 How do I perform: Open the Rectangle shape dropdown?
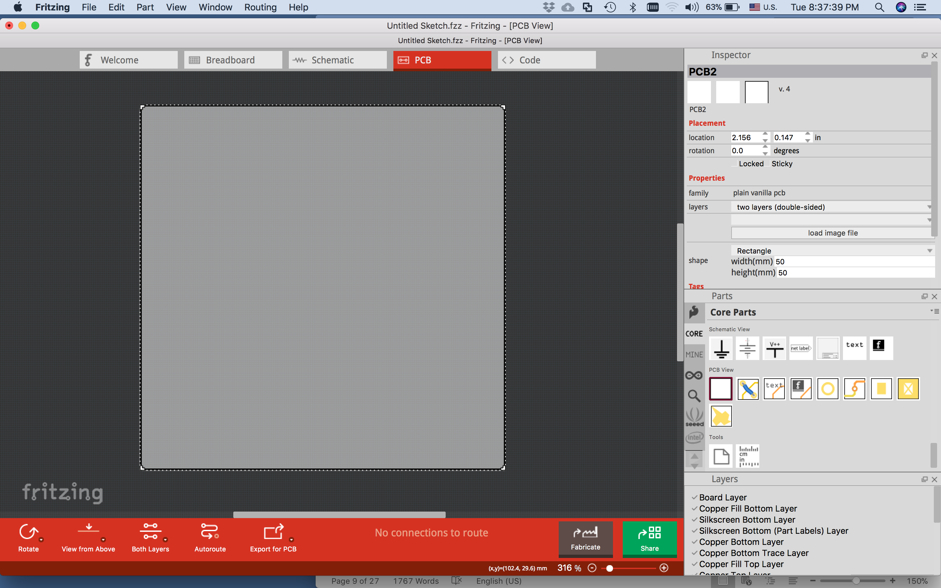coord(832,251)
